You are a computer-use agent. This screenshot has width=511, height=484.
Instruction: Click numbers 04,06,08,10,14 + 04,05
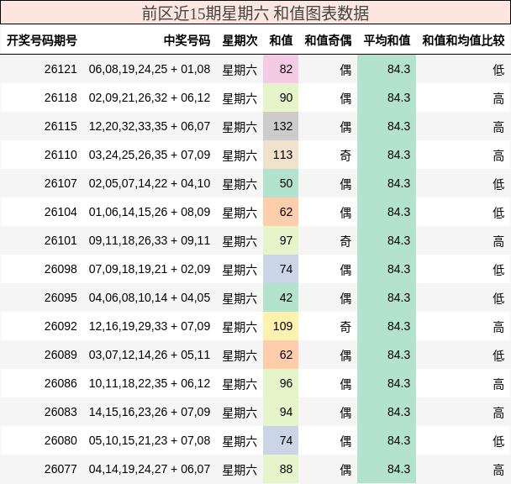coord(150,298)
